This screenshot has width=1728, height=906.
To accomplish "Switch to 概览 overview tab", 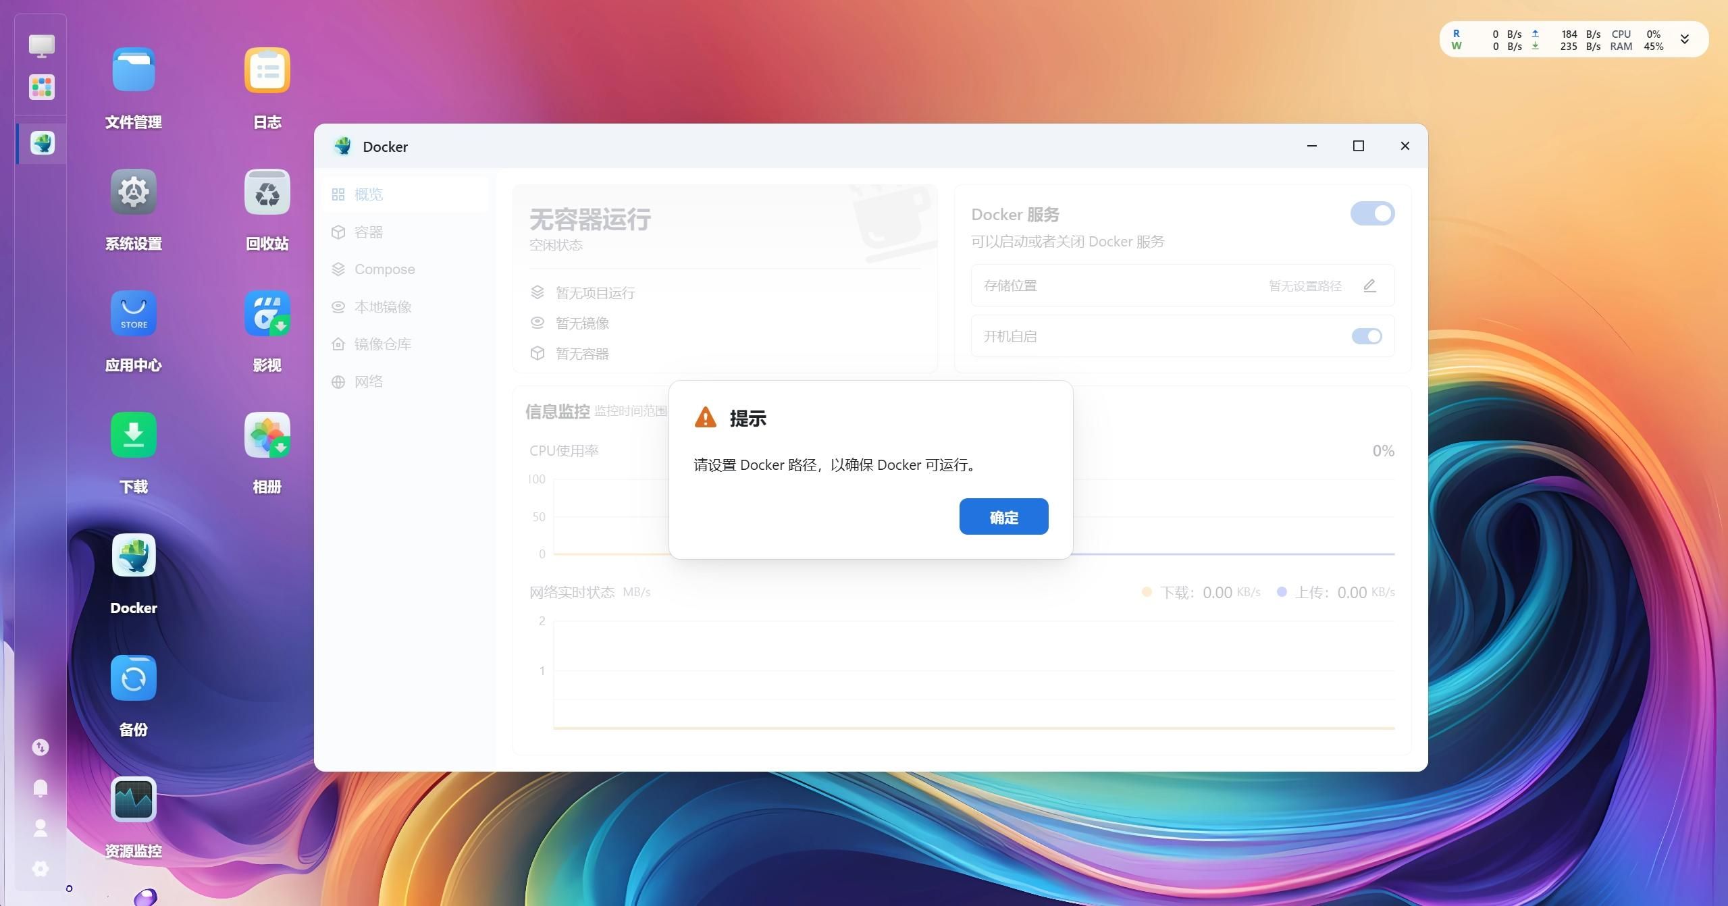I will (405, 194).
